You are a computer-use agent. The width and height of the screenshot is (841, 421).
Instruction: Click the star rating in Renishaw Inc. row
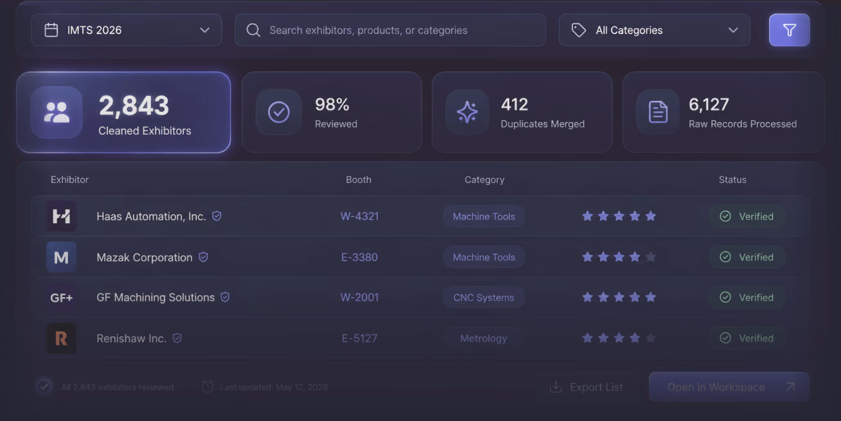pos(619,338)
